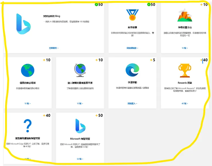Click the 神奇的富士山 card title
Image resolution: width=212 pixels, height=166 pixels.
(185, 27)
